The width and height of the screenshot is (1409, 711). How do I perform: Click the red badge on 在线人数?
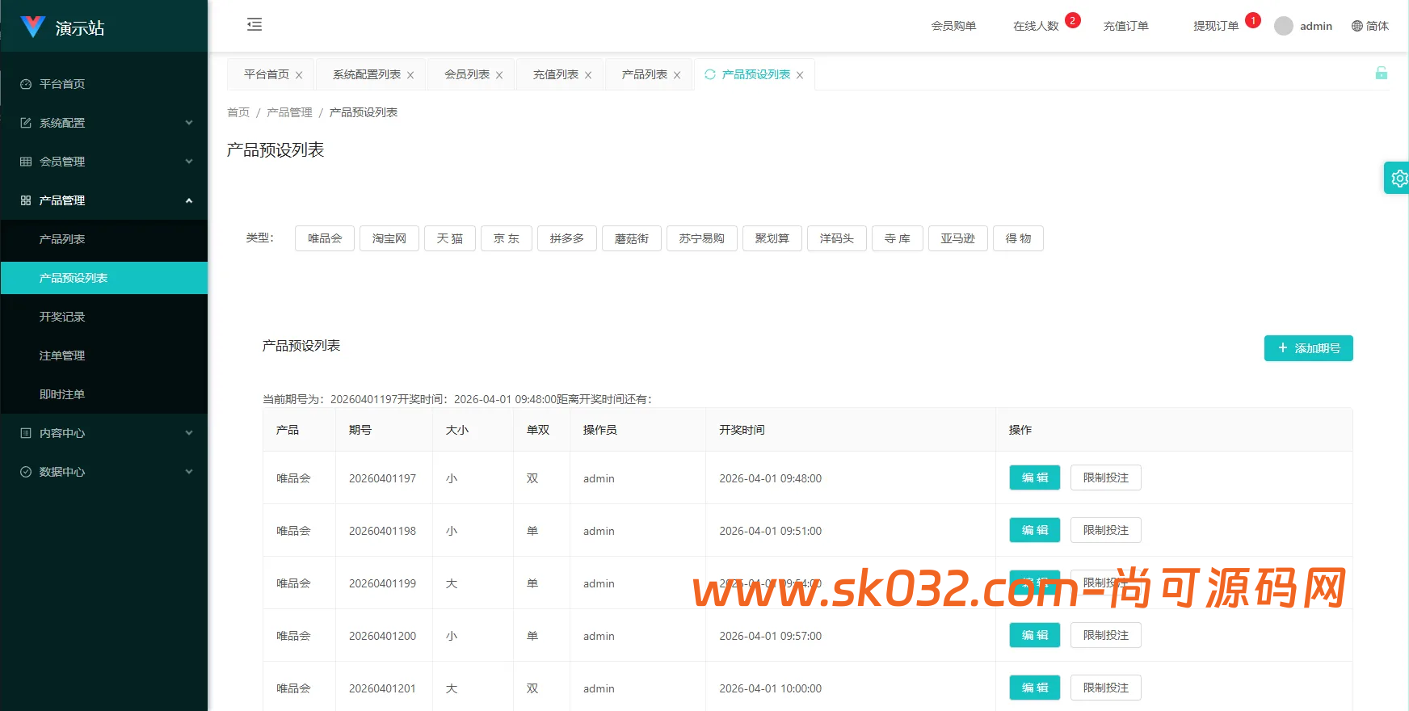tap(1073, 20)
